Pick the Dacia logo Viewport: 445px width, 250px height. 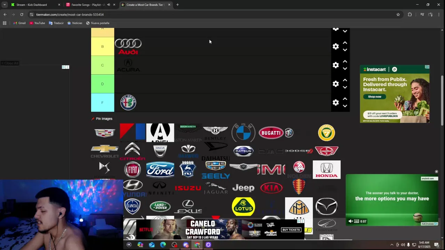160,151
